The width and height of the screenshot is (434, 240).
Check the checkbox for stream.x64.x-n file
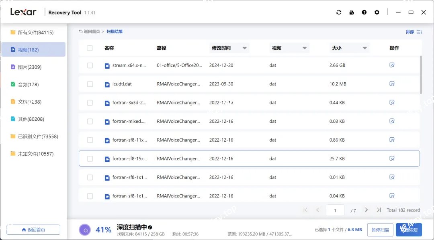pos(90,65)
